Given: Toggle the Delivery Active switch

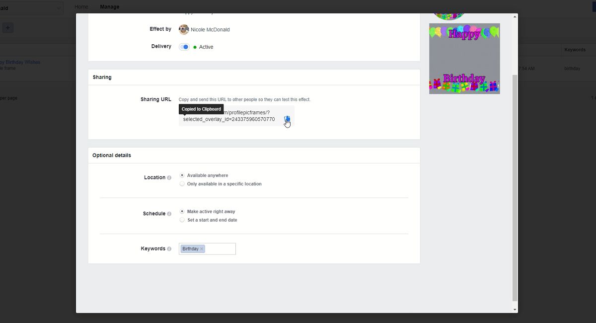Looking at the screenshot, I should tap(184, 47).
